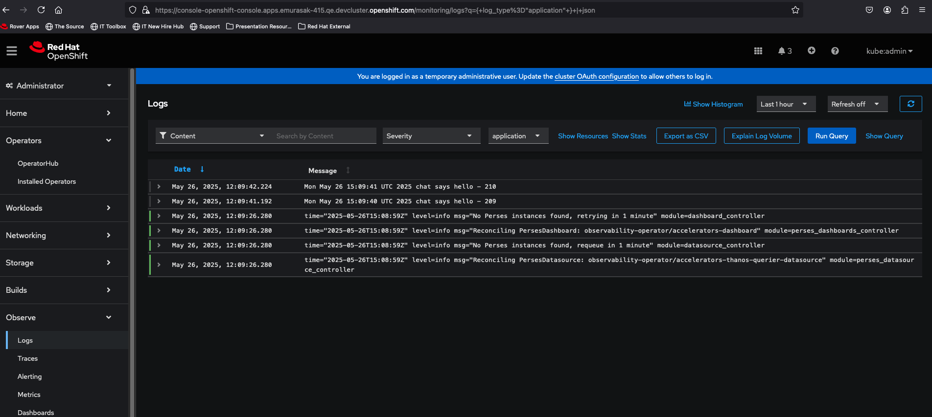The width and height of the screenshot is (932, 417).
Task: Sort logs by Date column
Action: click(183, 169)
